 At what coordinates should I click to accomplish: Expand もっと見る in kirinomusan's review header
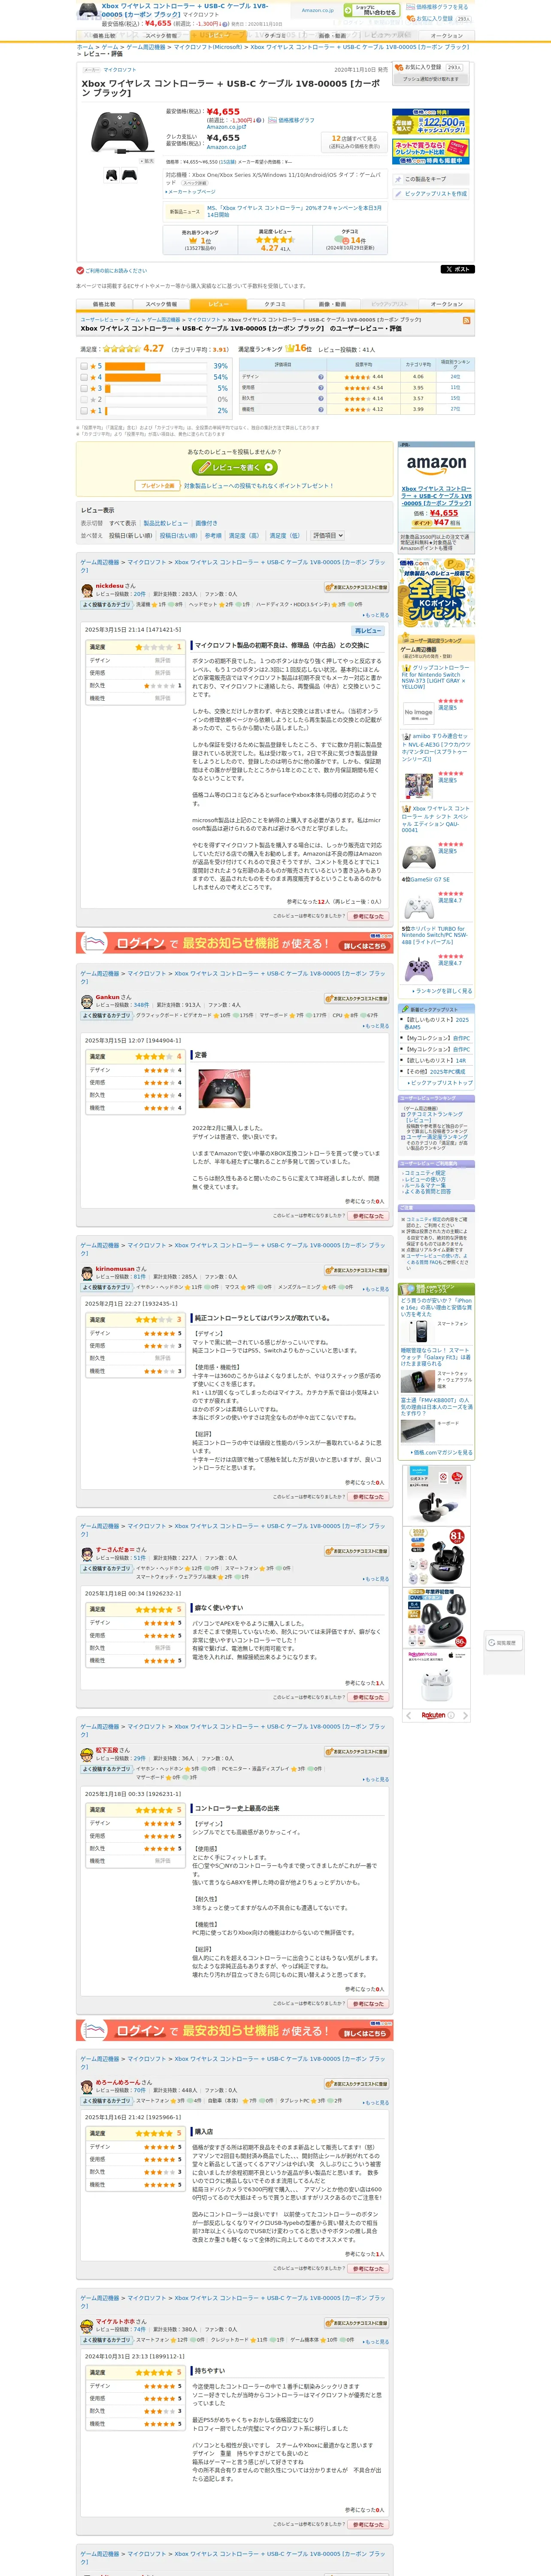pyautogui.click(x=376, y=1289)
